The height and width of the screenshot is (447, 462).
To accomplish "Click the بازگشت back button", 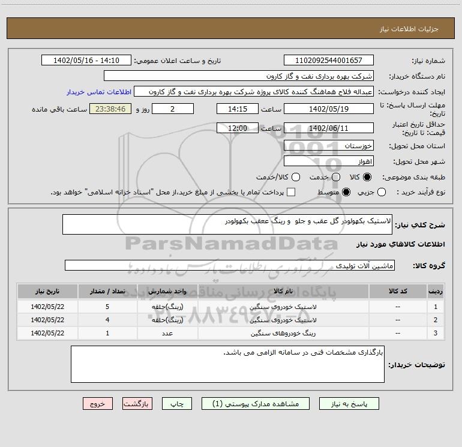I will pyautogui.click(x=137, y=404).
